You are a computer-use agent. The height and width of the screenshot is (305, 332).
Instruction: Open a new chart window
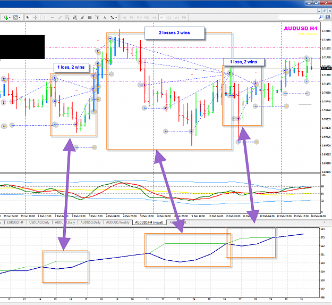5,18
